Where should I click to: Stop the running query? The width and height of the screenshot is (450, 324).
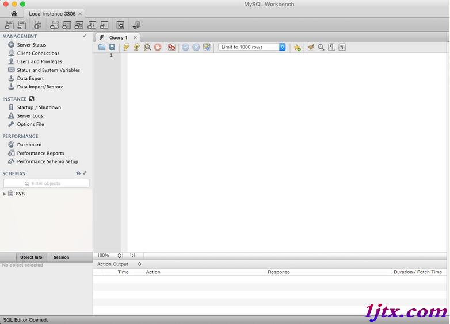[158, 47]
